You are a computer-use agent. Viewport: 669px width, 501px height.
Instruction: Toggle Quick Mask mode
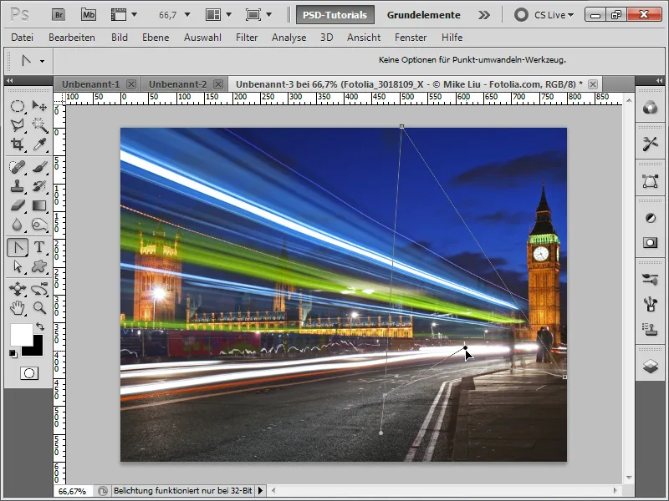click(x=29, y=373)
